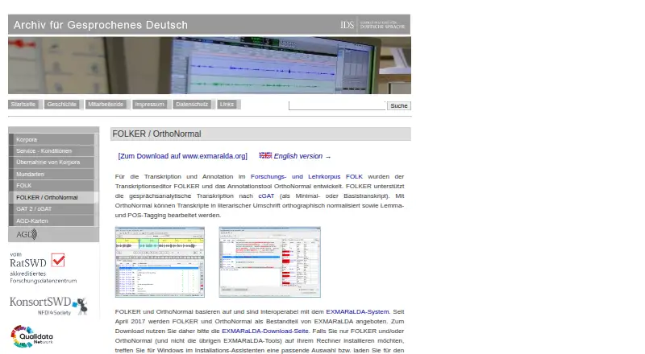Open the Datenschutz page
Image resolution: width=645 pixels, height=354 pixels.
click(x=192, y=105)
